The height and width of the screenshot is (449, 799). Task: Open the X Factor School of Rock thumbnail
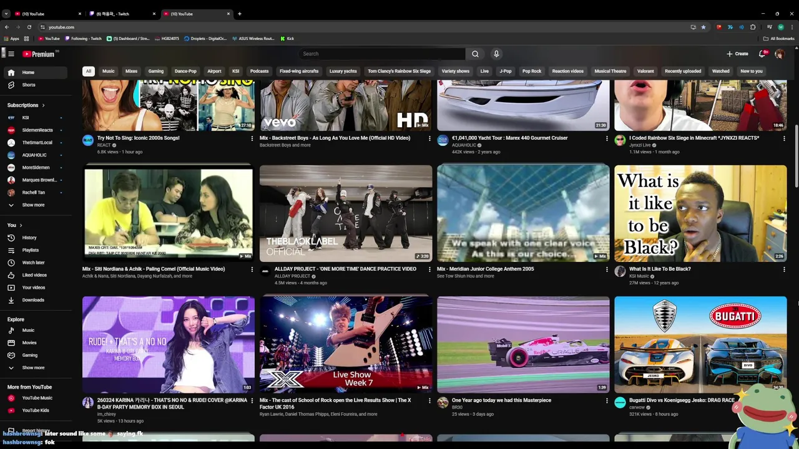click(x=346, y=344)
